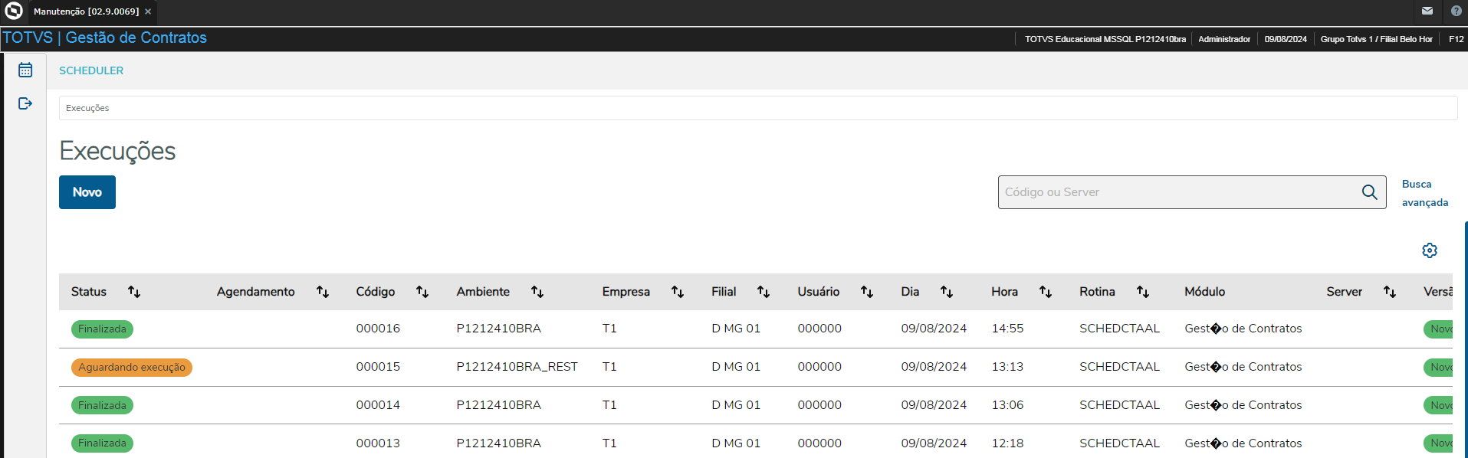This screenshot has height=458, width=1468.
Task: Click the Novo button
Action: click(x=87, y=192)
